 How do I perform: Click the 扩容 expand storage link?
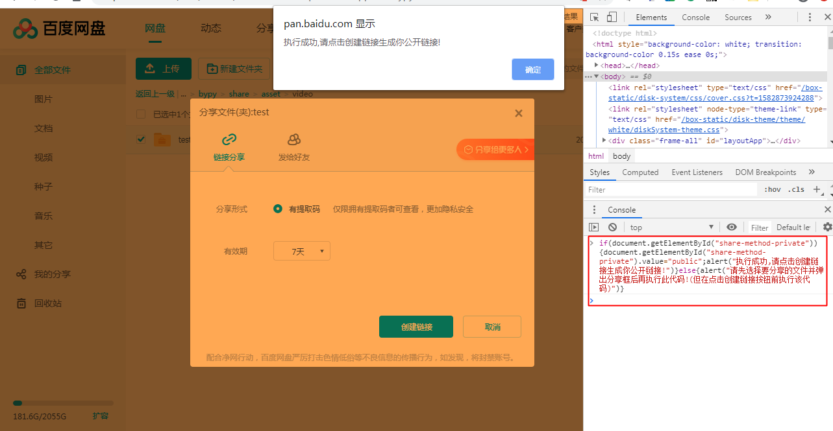pyautogui.click(x=101, y=416)
